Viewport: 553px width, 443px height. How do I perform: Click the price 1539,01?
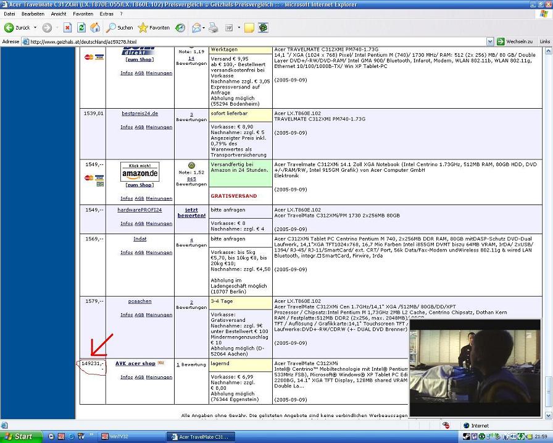[x=93, y=113]
